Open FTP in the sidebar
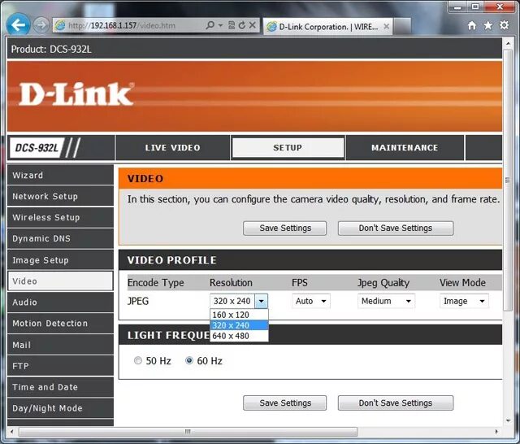Screen dimensions: 520x444 [x=60, y=366]
